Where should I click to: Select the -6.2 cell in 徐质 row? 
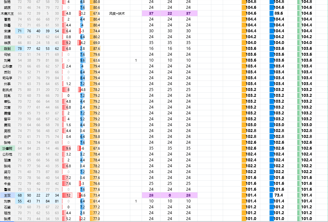(82, 43)
